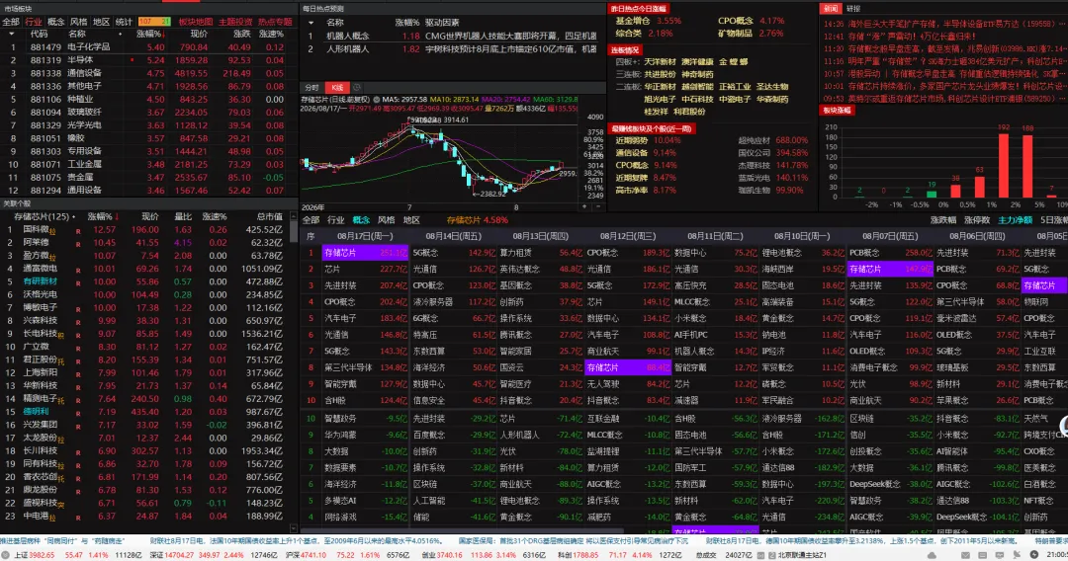The height and width of the screenshot is (561, 1068).
Task: Select the lower panel 行业 filter tab
Action: point(336,220)
